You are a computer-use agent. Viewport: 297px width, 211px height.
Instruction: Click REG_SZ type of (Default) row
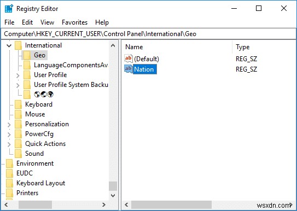(x=246, y=59)
